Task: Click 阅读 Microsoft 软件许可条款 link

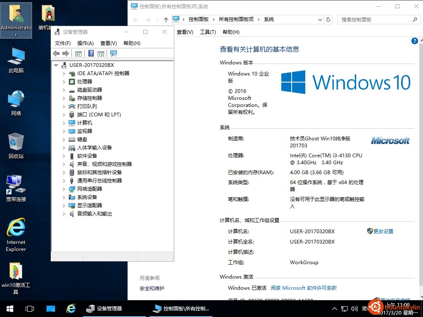Action: (x=304, y=288)
